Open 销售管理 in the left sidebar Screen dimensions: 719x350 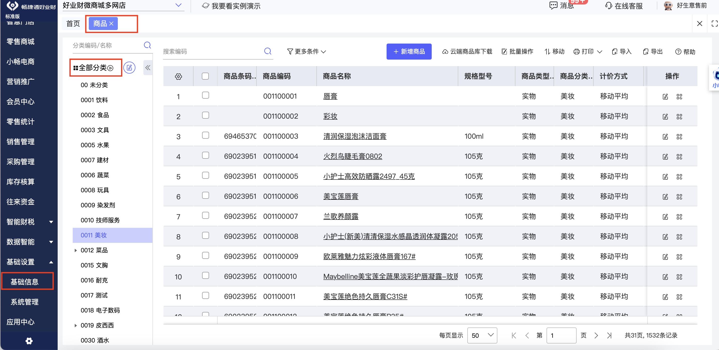click(20, 142)
